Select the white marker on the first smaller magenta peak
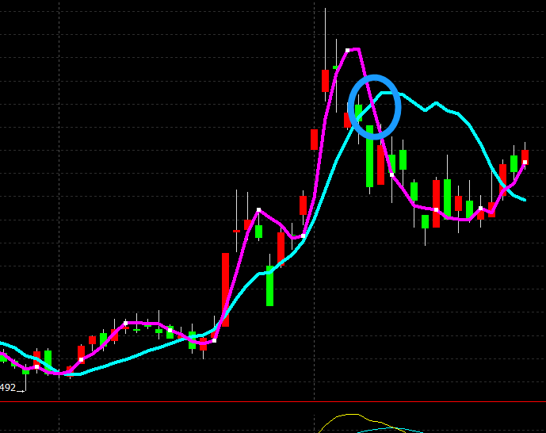 [258, 210]
